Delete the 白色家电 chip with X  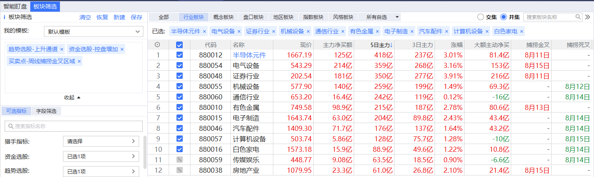521,31
